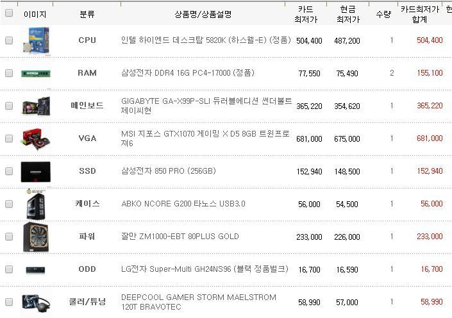Tick the checkbox for the VGA row
Viewport: 452px width, 318px height.
click(9, 138)
